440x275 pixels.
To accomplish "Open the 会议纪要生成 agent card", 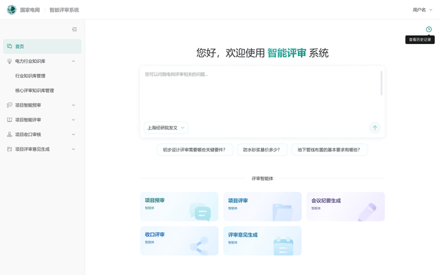I will (346, 207).
